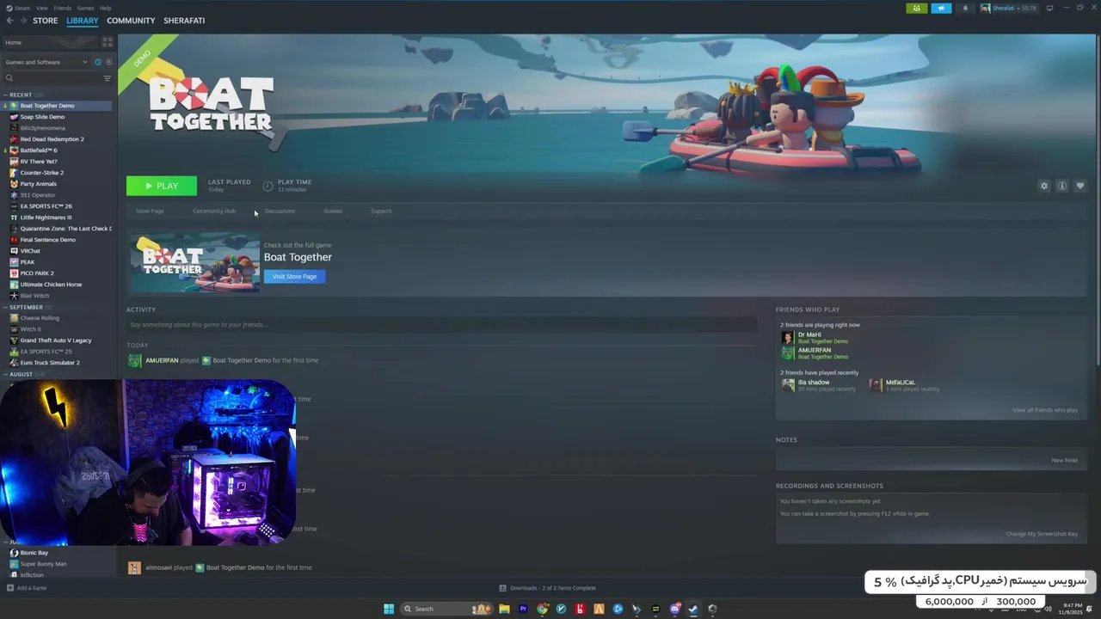Toggle the sort-by-recent clock icon in sidebar
1101x619 pixels.
coord(98,62)
